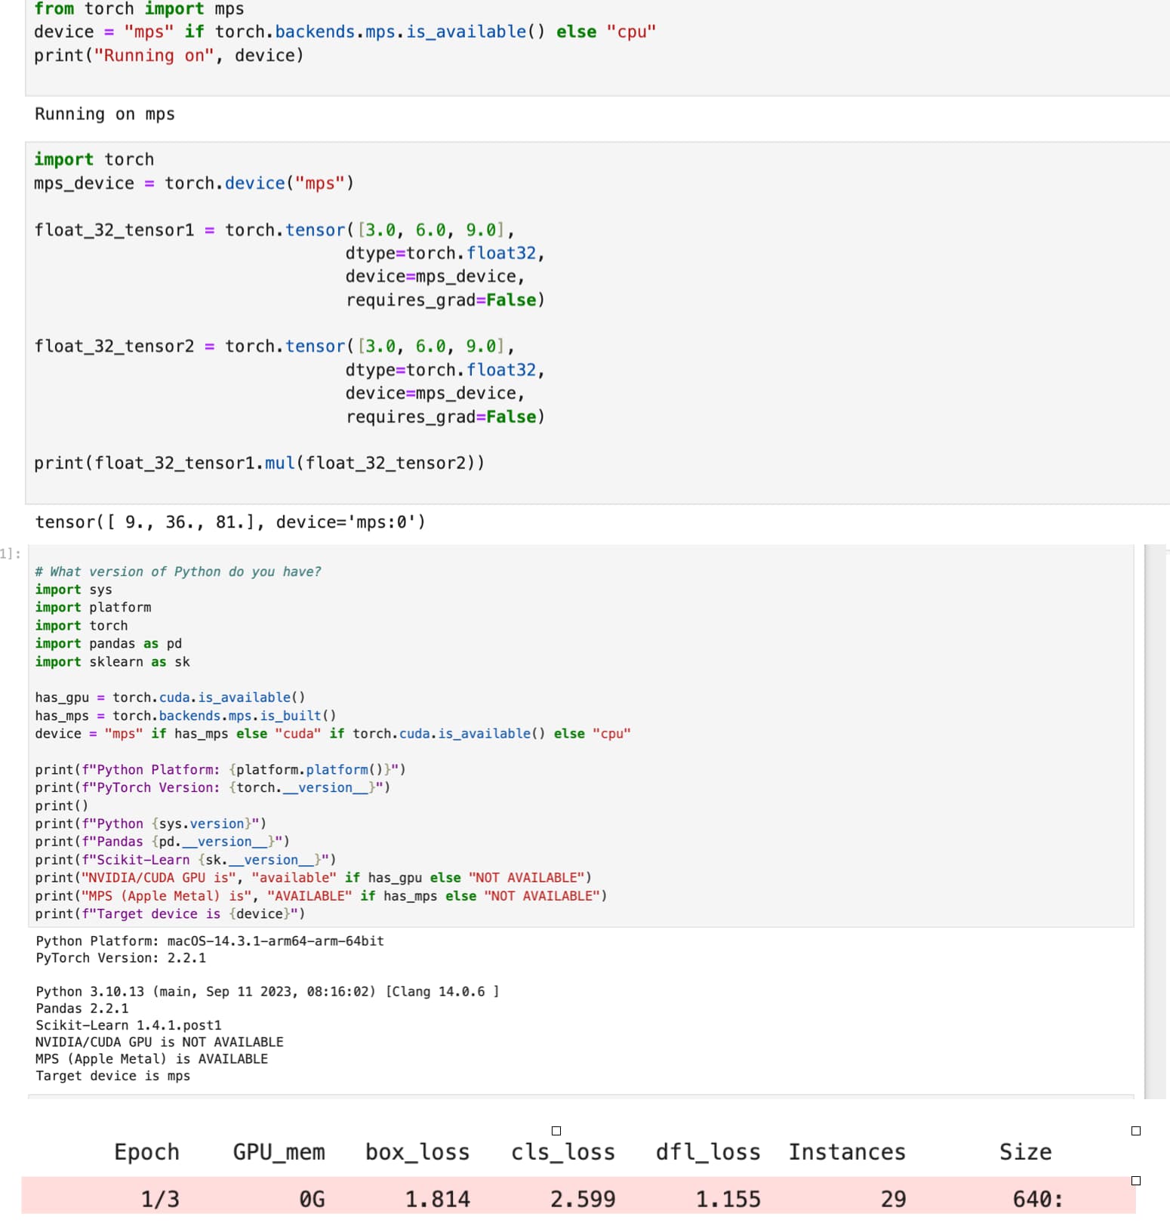The height and width of the screenshot is (1223, 1170).
Task: Click the line defining mps_device
Action: coord(193,183)
